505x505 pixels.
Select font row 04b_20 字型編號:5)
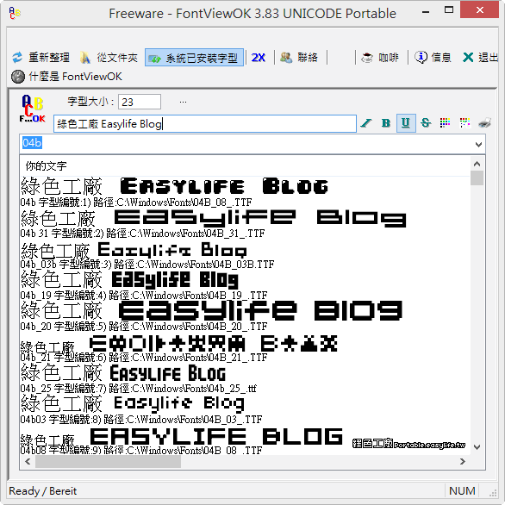[245, 316]
